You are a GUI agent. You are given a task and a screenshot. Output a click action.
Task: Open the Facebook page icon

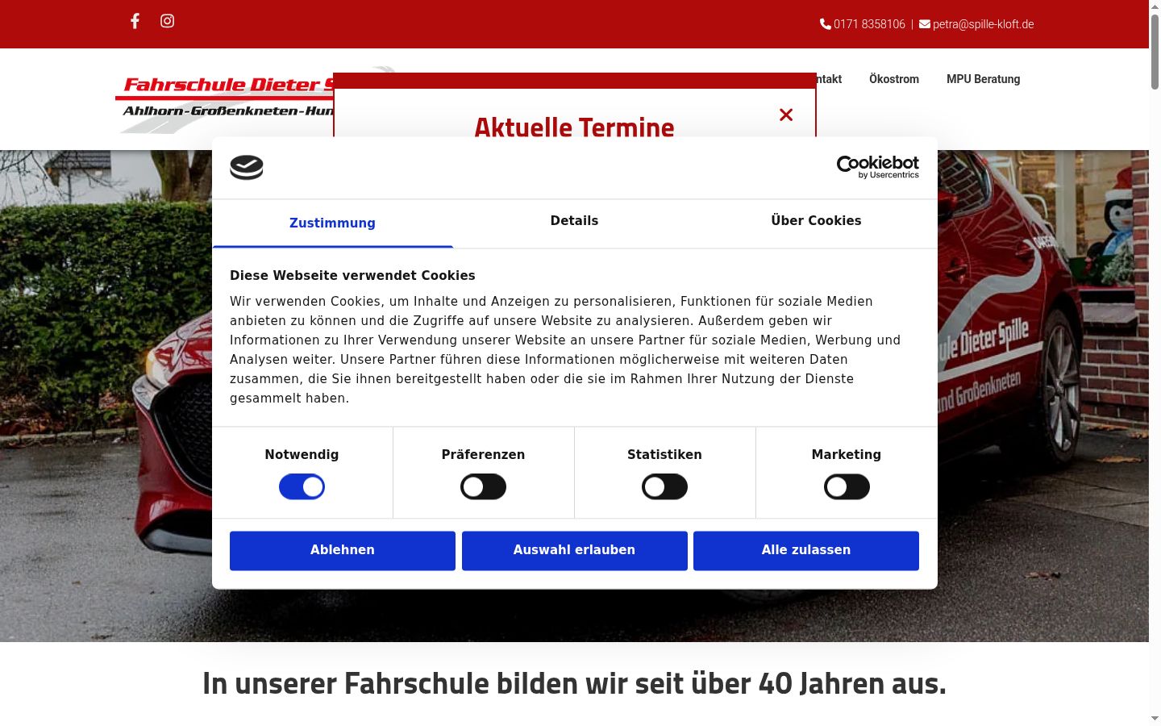(x=135, y=21)
